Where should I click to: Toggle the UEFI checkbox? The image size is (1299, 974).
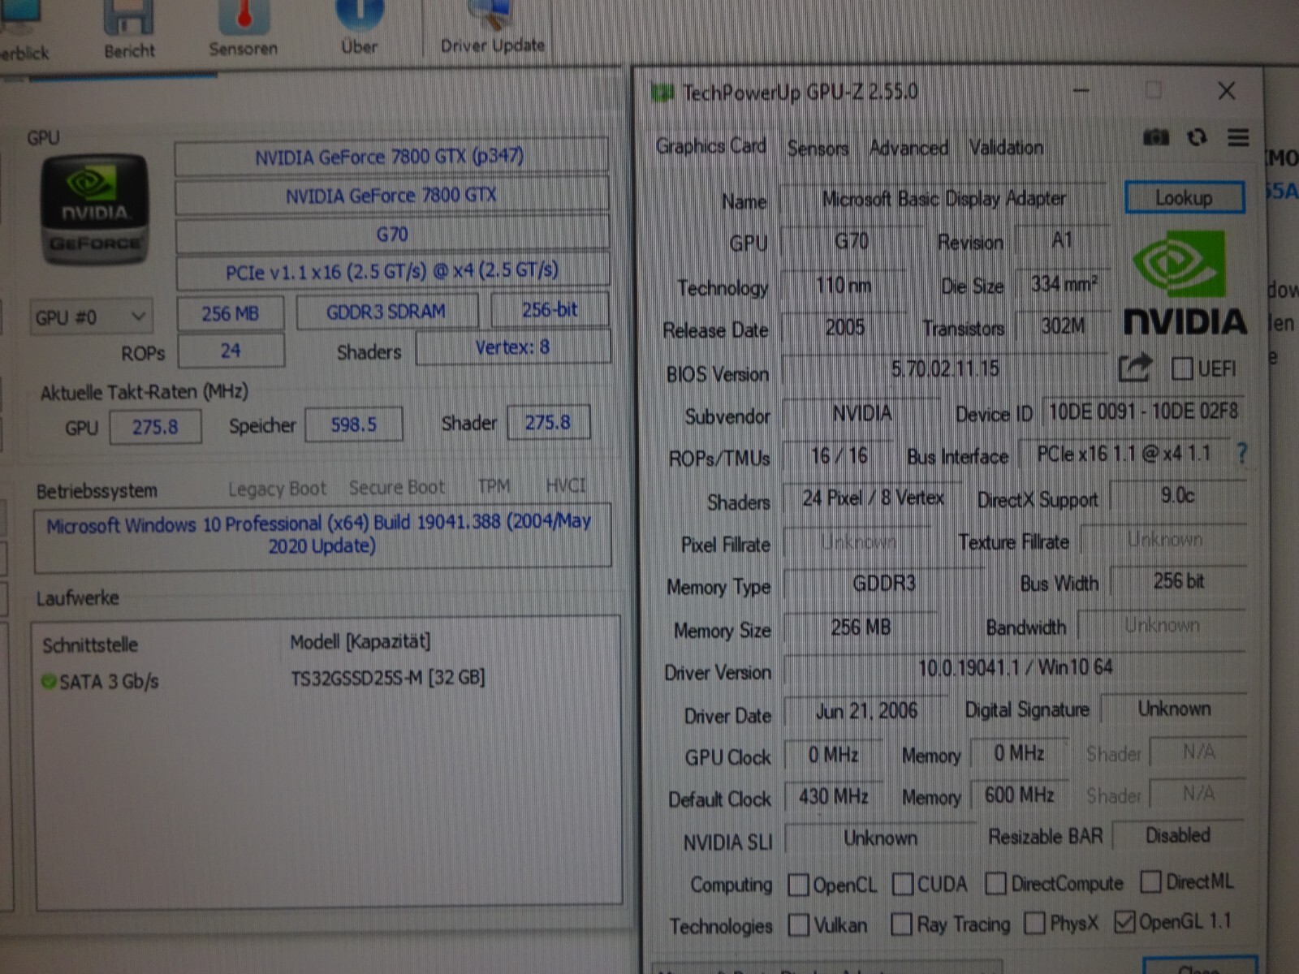1181,369
